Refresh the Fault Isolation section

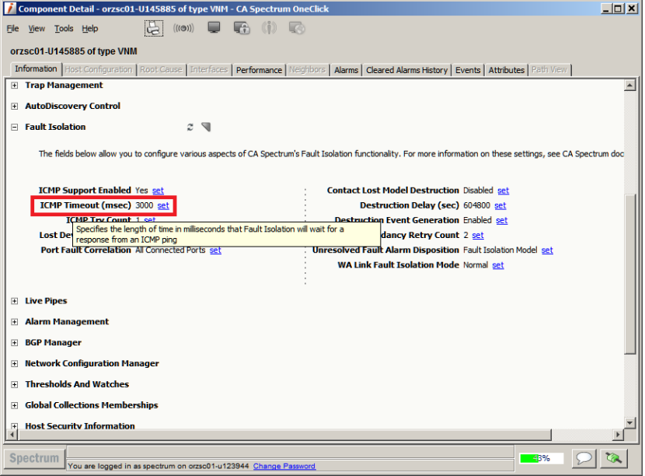[x=189, y=126]
